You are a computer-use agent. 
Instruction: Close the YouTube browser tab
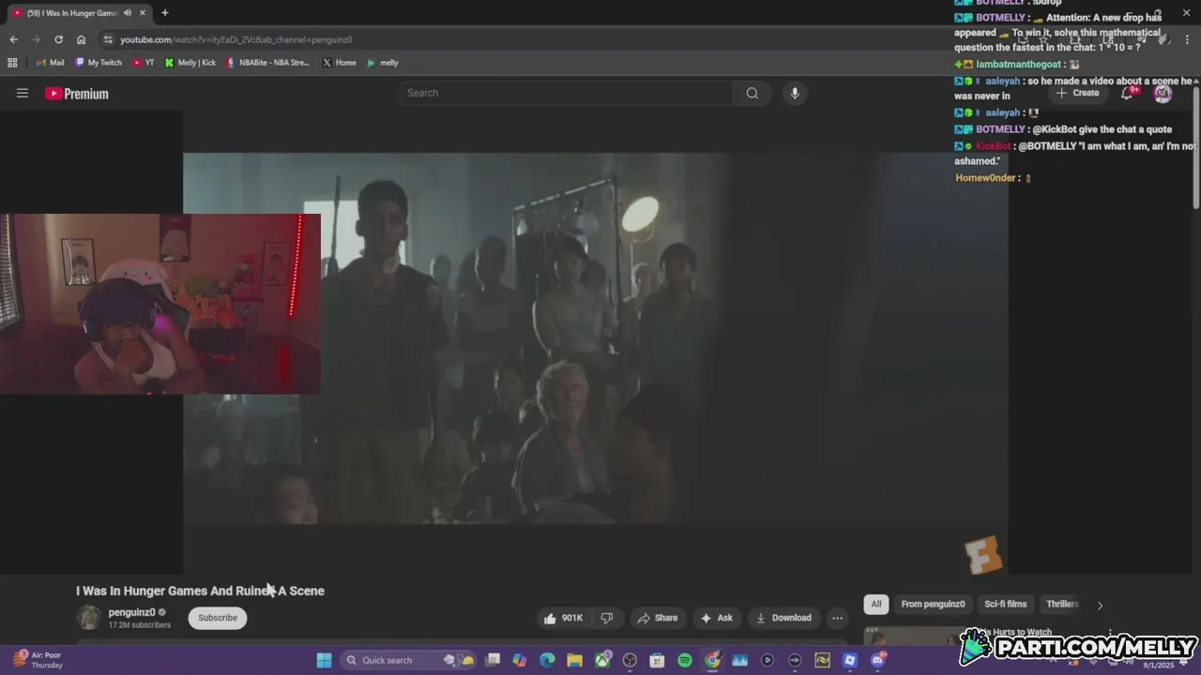click(144, 13)
